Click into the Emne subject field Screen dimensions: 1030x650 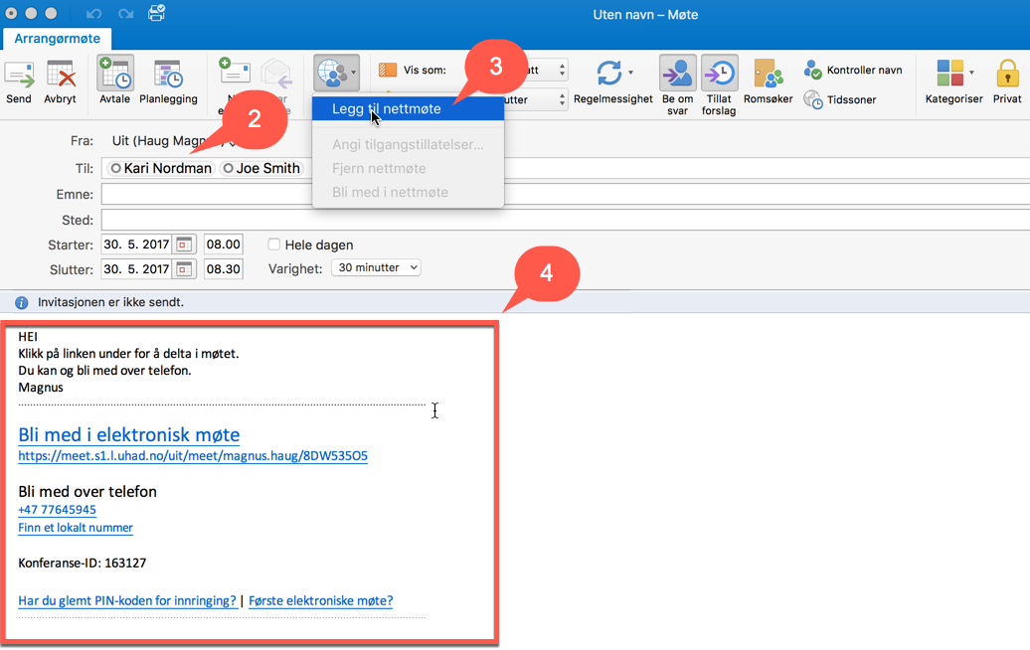[x=497, y=195]
